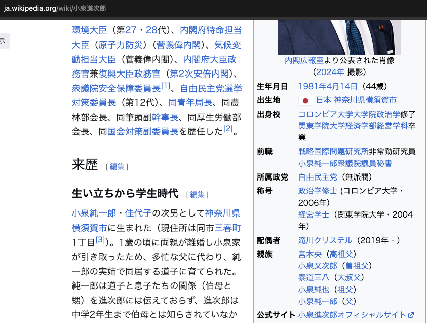Click the 公式サイト label in infobox
This screenshot has width=427, height=323.
pyautogui.click(x=276, y=315)
